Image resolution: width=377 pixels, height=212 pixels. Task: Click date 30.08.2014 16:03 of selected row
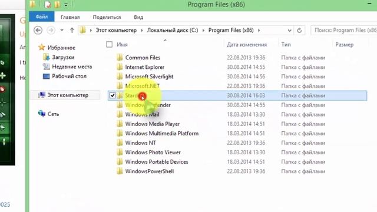coord(246,95)
